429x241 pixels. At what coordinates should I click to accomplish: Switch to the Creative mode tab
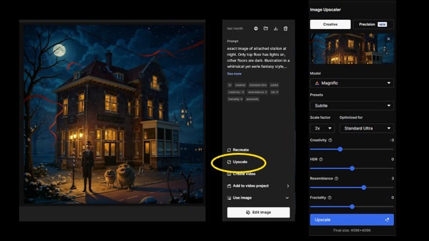(x=330, y=24)
